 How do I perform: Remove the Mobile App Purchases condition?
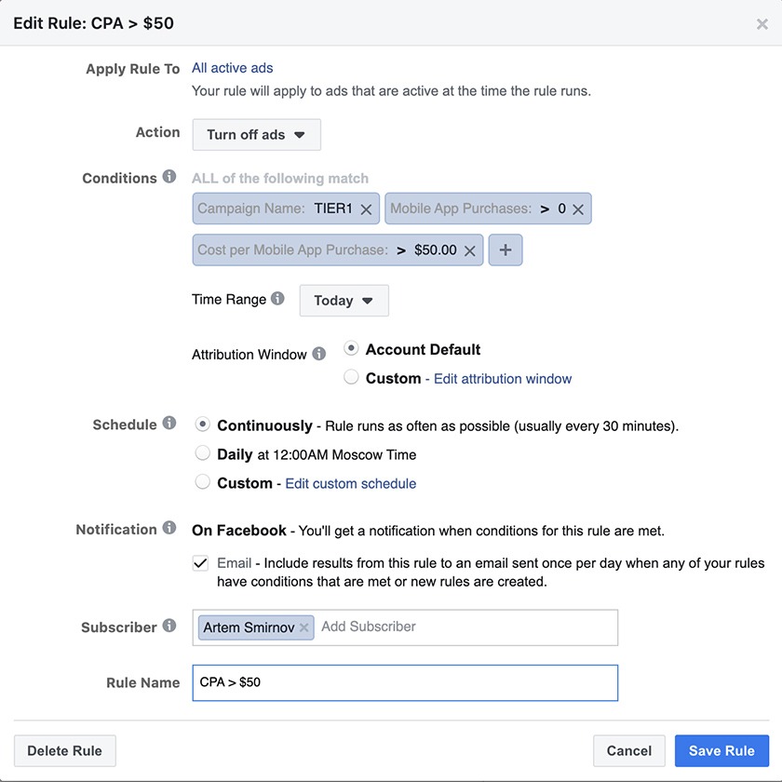pyautogui.click(x=578, y=209)
